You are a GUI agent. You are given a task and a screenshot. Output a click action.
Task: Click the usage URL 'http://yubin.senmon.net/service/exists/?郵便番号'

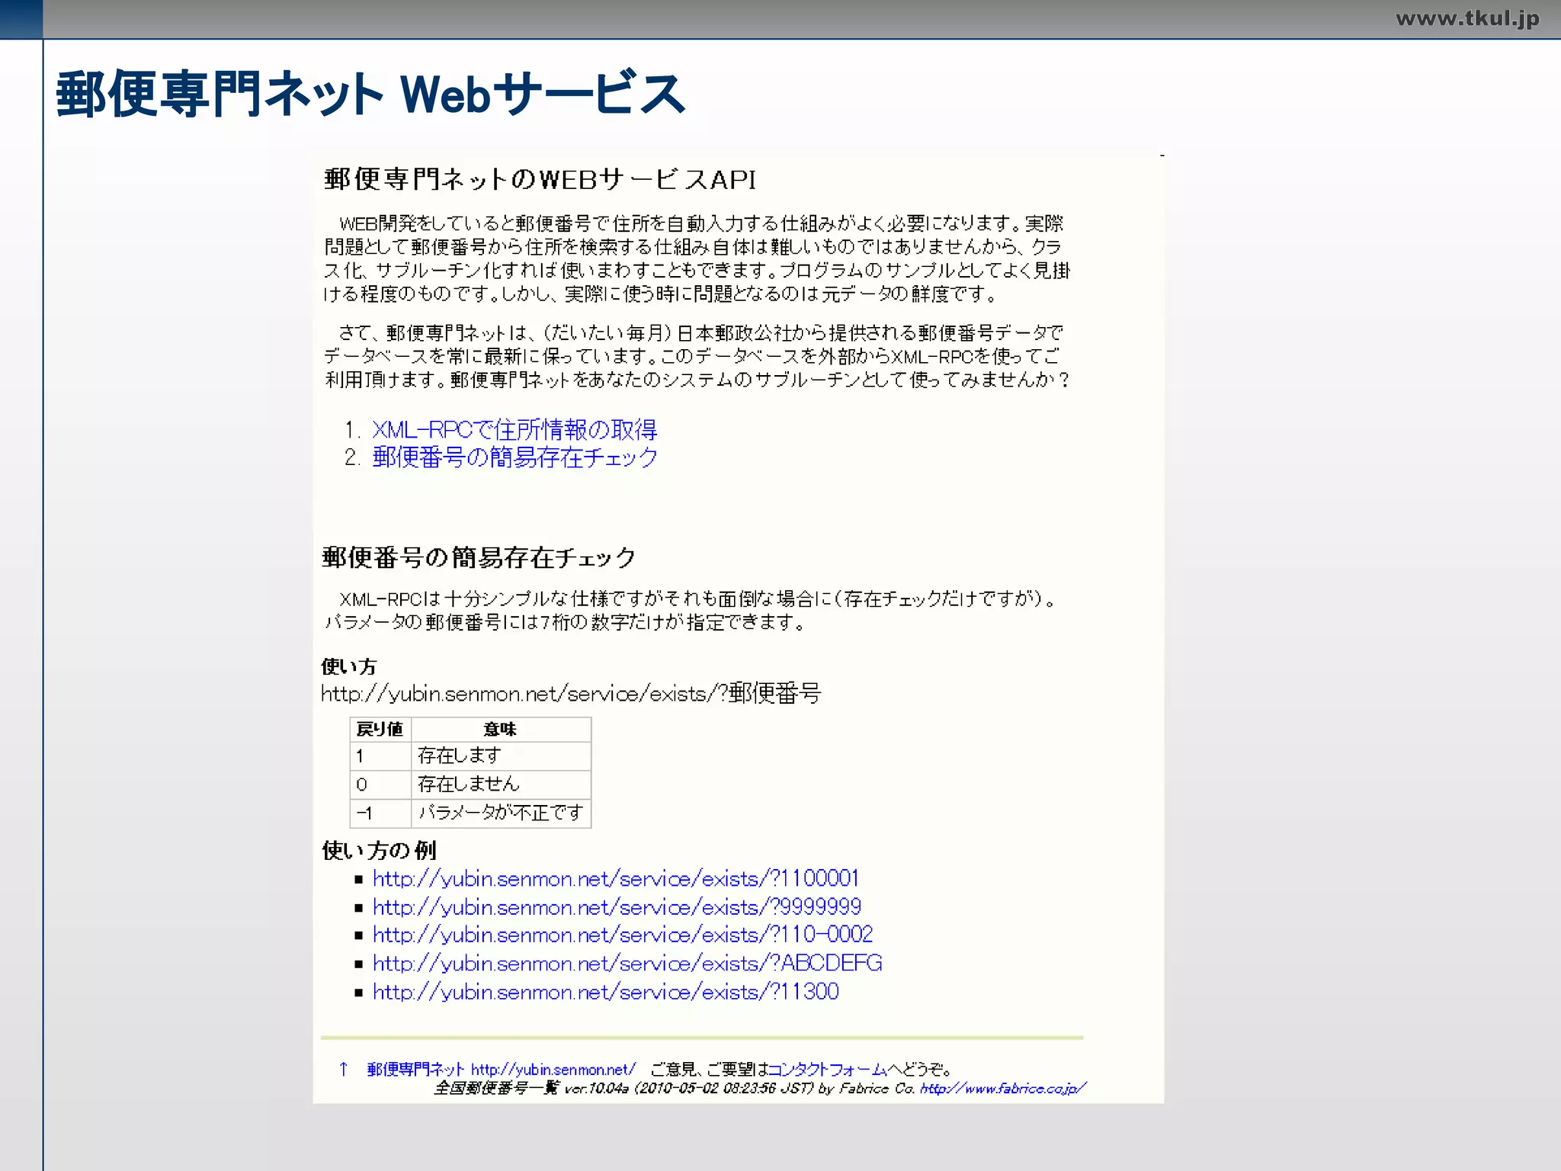pyautogui.click(x=571, y=694)
